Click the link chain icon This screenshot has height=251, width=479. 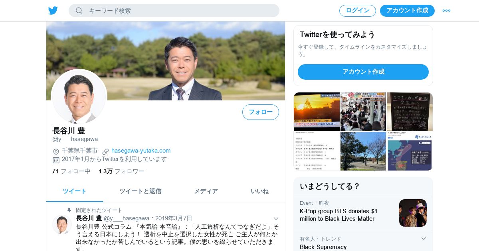click(x=106, y=151)
